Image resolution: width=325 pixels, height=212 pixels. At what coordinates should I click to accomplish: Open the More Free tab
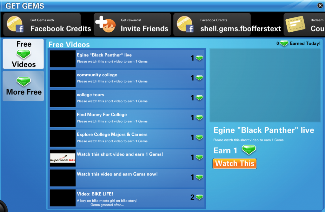coord(23,86)
